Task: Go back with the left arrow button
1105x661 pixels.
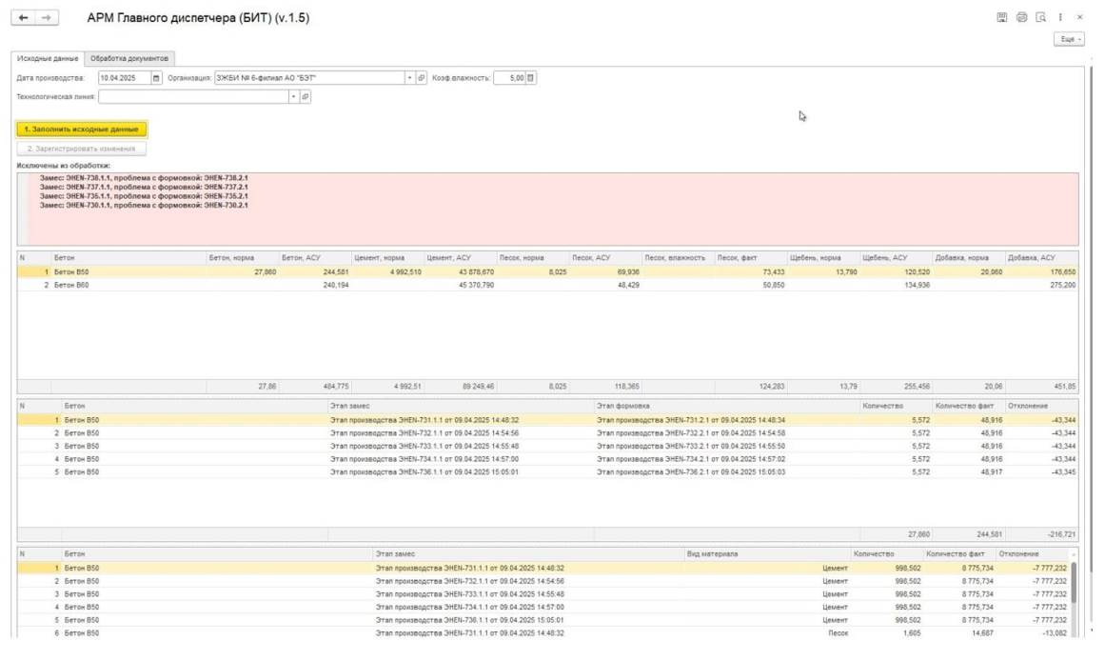Action: coord(23,18)
